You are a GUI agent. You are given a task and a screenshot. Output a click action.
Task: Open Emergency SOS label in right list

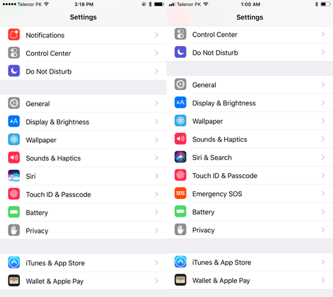point(217,194)
